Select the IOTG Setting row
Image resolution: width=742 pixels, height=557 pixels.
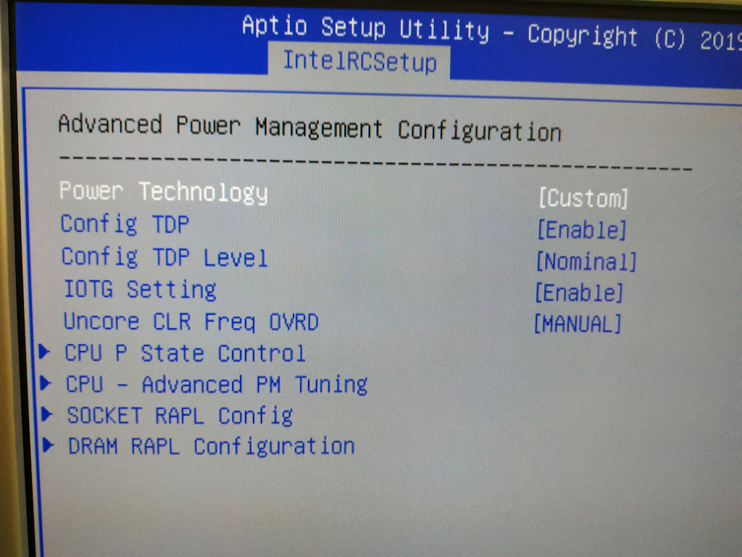140,289
